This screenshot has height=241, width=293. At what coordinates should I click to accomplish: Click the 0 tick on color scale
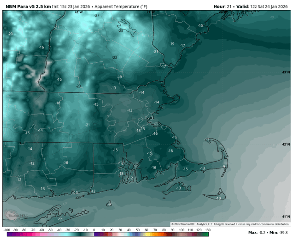(x=94, y=229)
